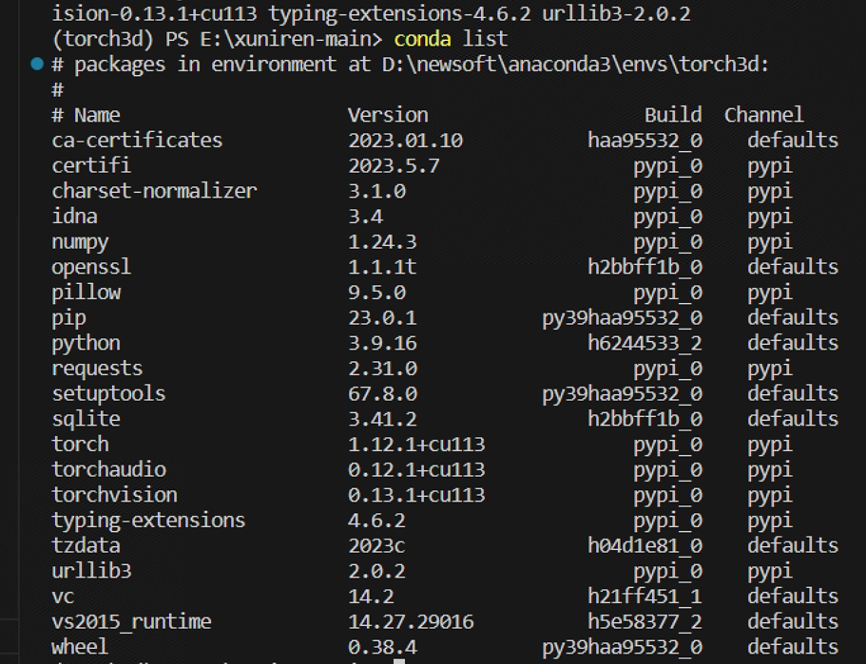Select 'charset-normalizer' package name
The image size is (866, 664).
point(154,191)
